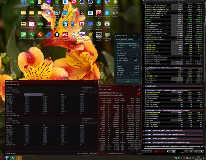
Task: Open the BenchMate desktop shortcut
Action: [x=40, y=3]
